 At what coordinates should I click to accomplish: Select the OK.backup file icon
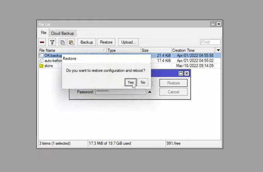click(41, 55)
